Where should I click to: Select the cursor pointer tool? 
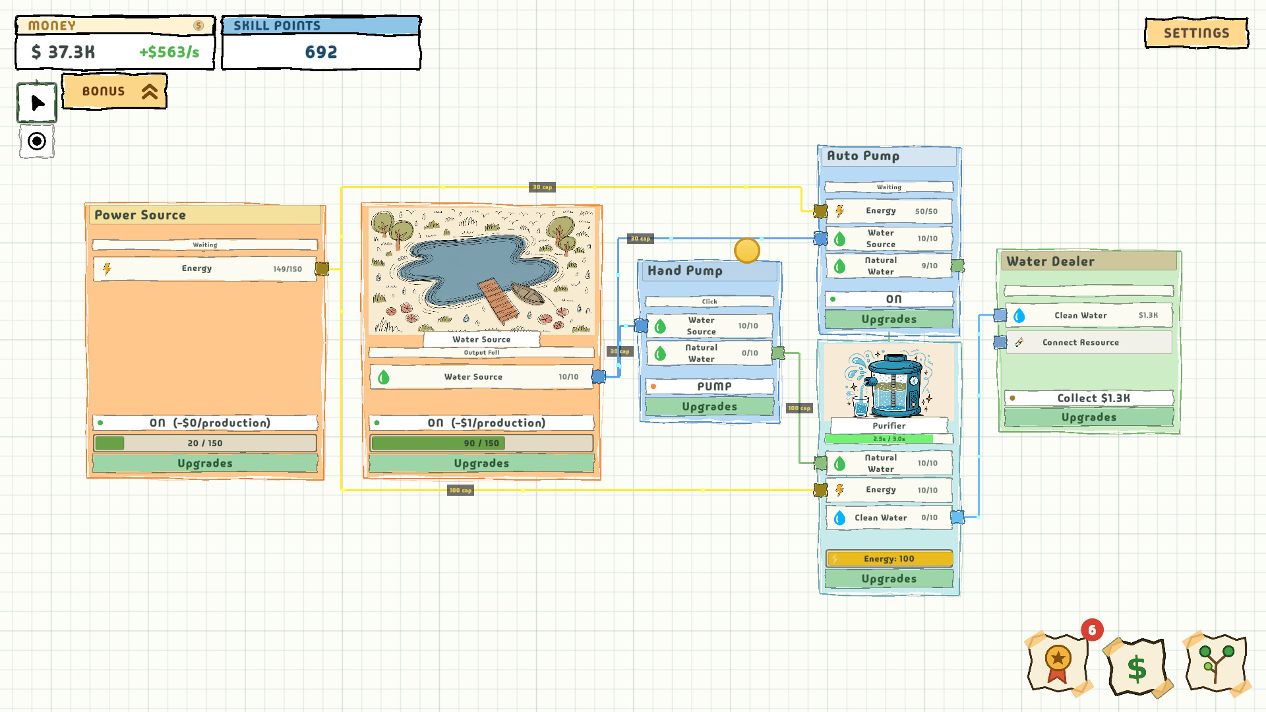37,103
